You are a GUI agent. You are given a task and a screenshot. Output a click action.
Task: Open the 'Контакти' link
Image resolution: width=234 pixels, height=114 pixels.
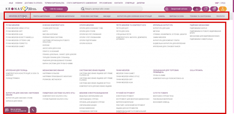point(119,3)
